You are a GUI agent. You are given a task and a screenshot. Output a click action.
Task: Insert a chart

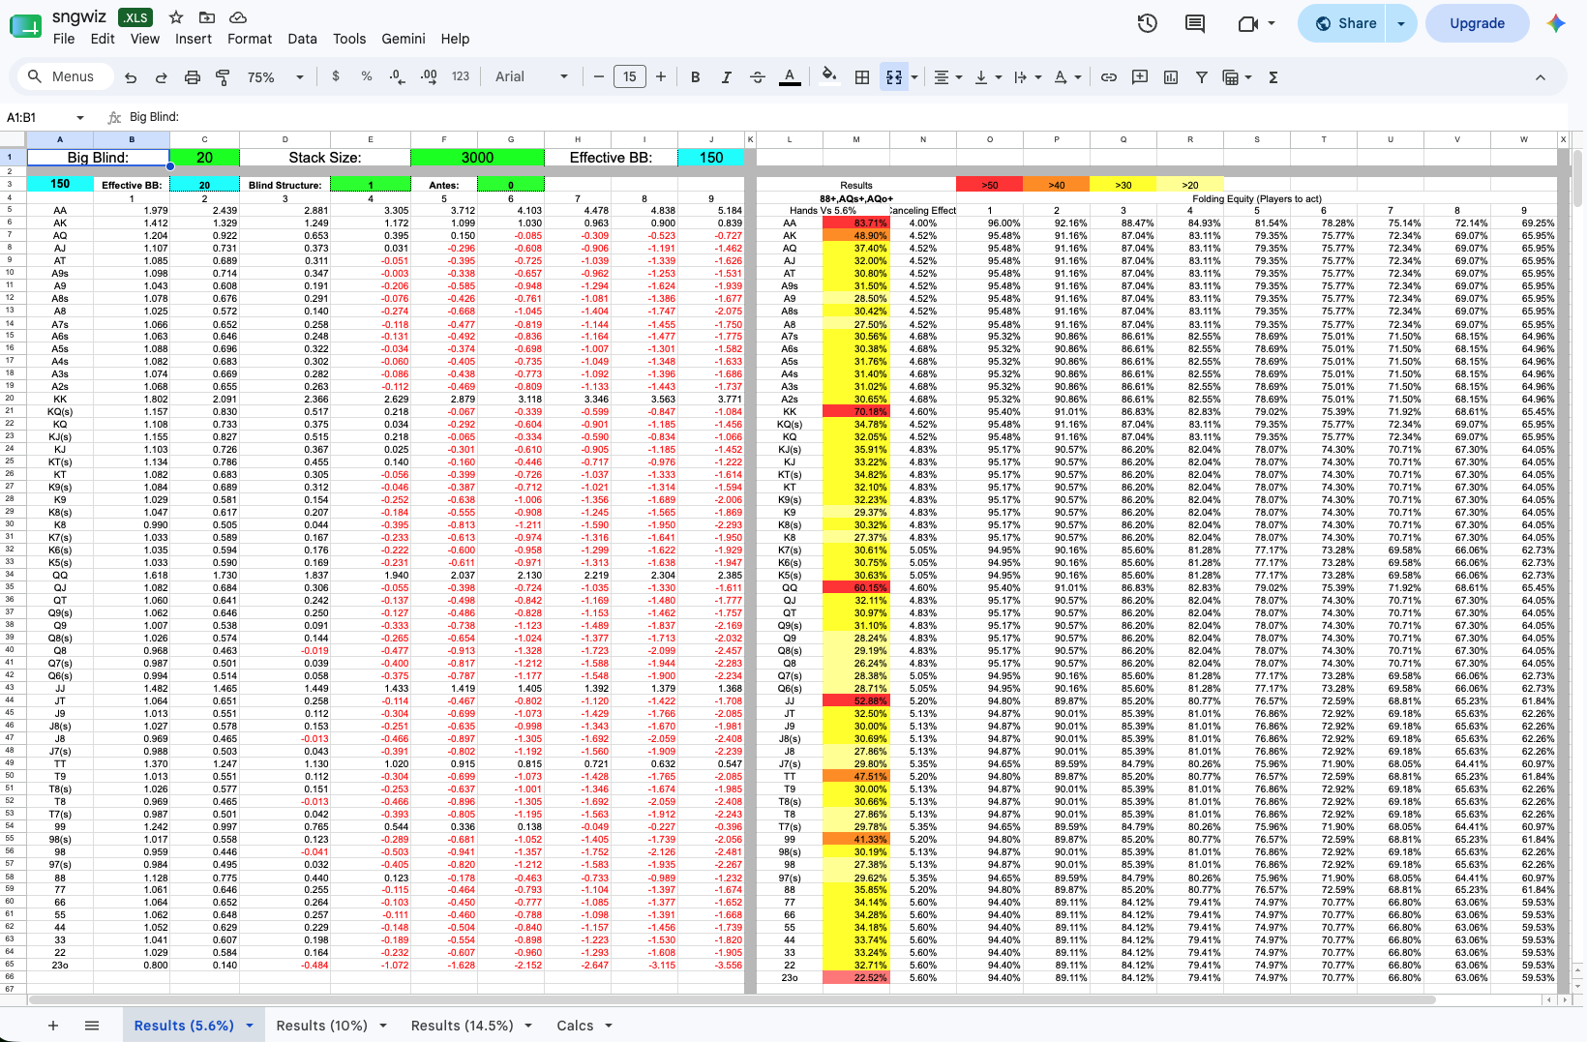(1171, 77)
